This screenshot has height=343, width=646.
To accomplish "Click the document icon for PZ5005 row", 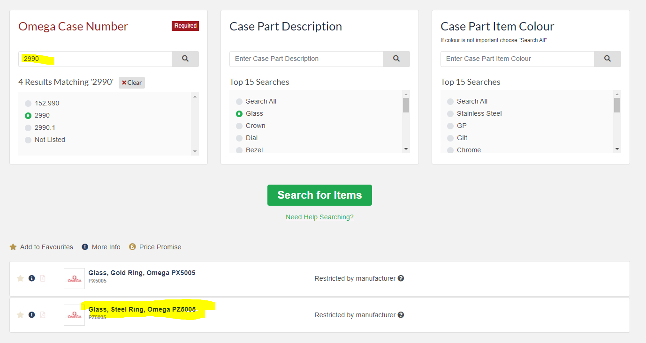I will point(43,315).
